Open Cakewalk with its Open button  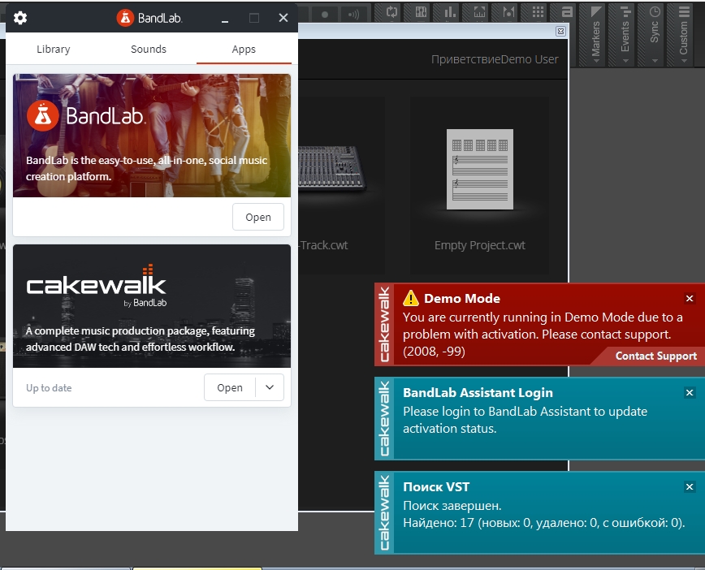pyautogui.click(x=230, y=387)
